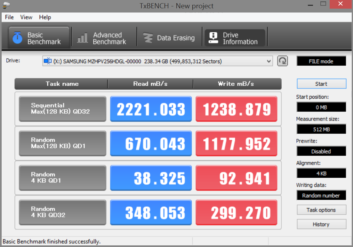Click the 2221.033 sequential read result
Image resolution: width=353 pixels, height=247 pixels.
151,109
